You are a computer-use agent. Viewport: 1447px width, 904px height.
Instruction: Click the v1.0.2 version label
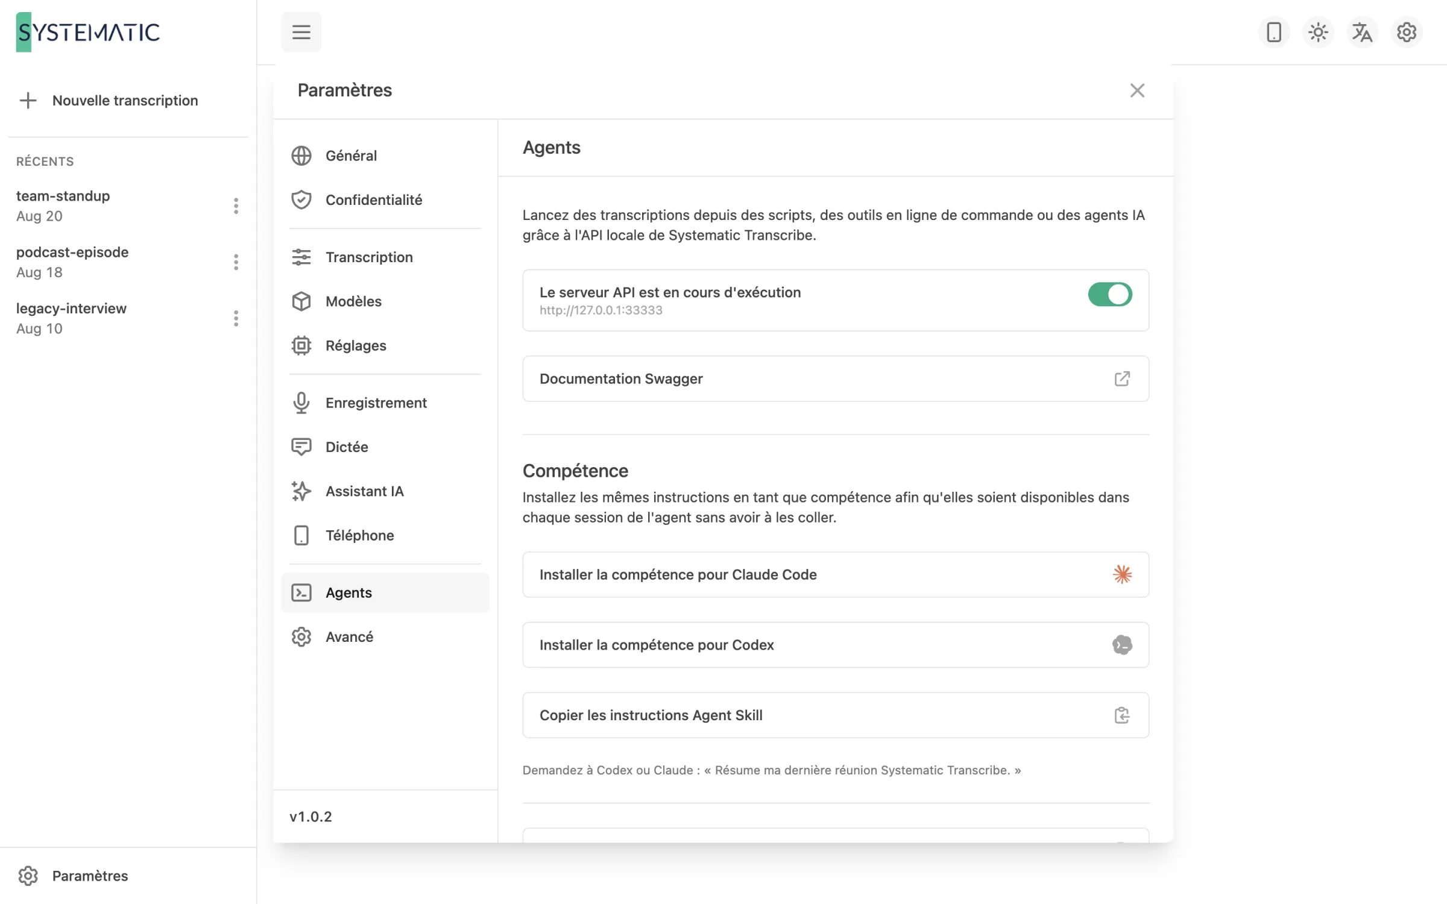click(x=311, y=817)
